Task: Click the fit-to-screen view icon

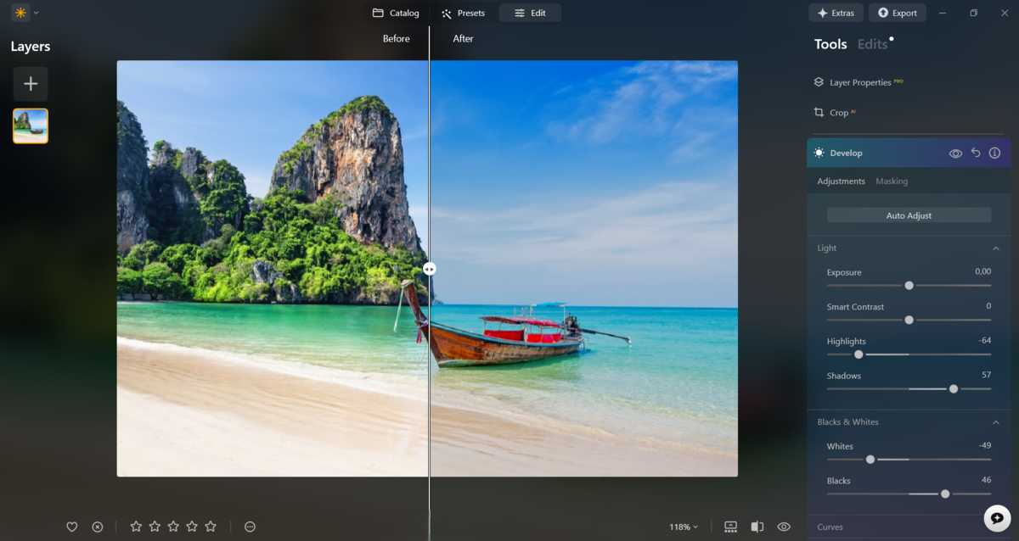Action: tap(730, 527)
